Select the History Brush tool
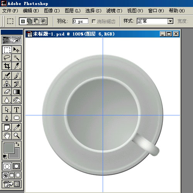The height and width of the screenshot is (193, 193). tap(17, 84)
